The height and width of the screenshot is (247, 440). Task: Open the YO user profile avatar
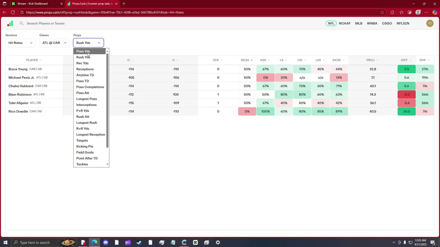430,23
